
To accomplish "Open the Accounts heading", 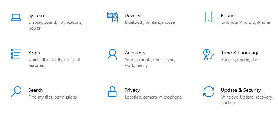I will 135,53.
